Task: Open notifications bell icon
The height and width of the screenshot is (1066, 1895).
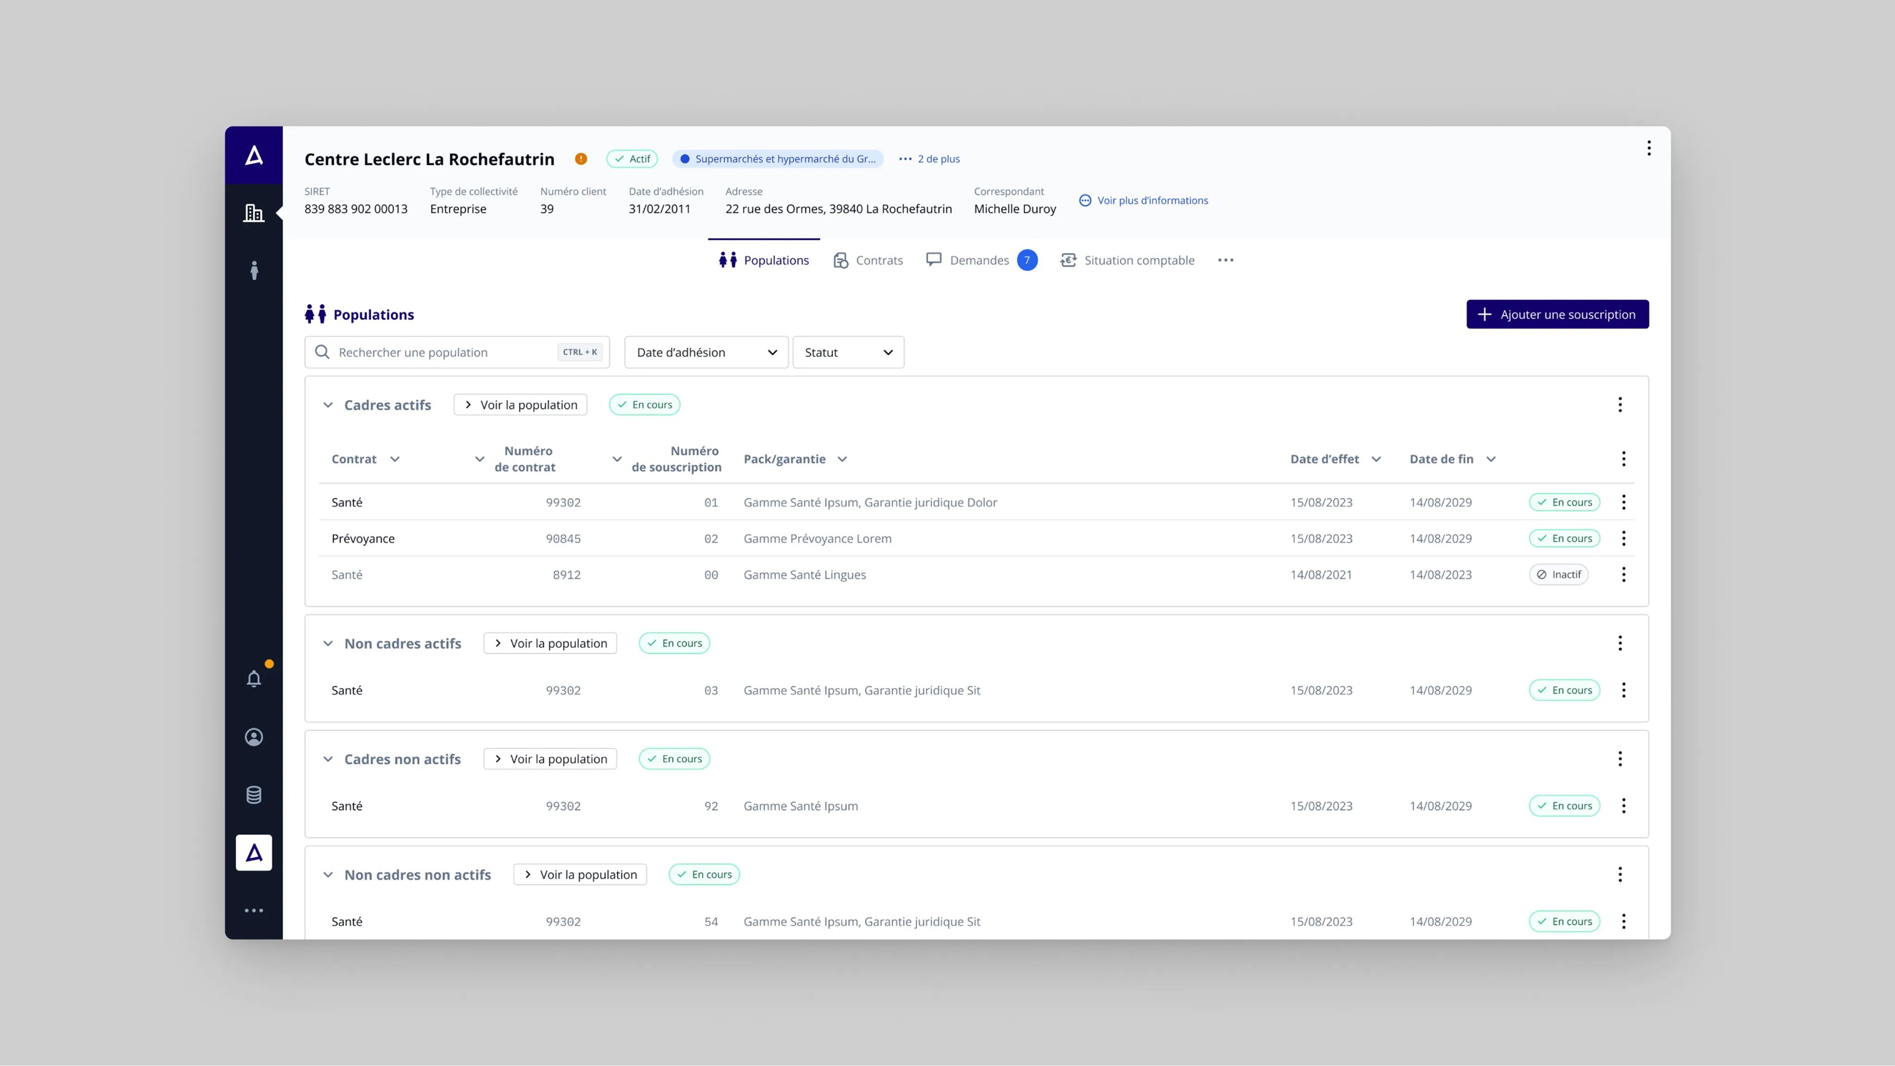Action: pos(254,678)
